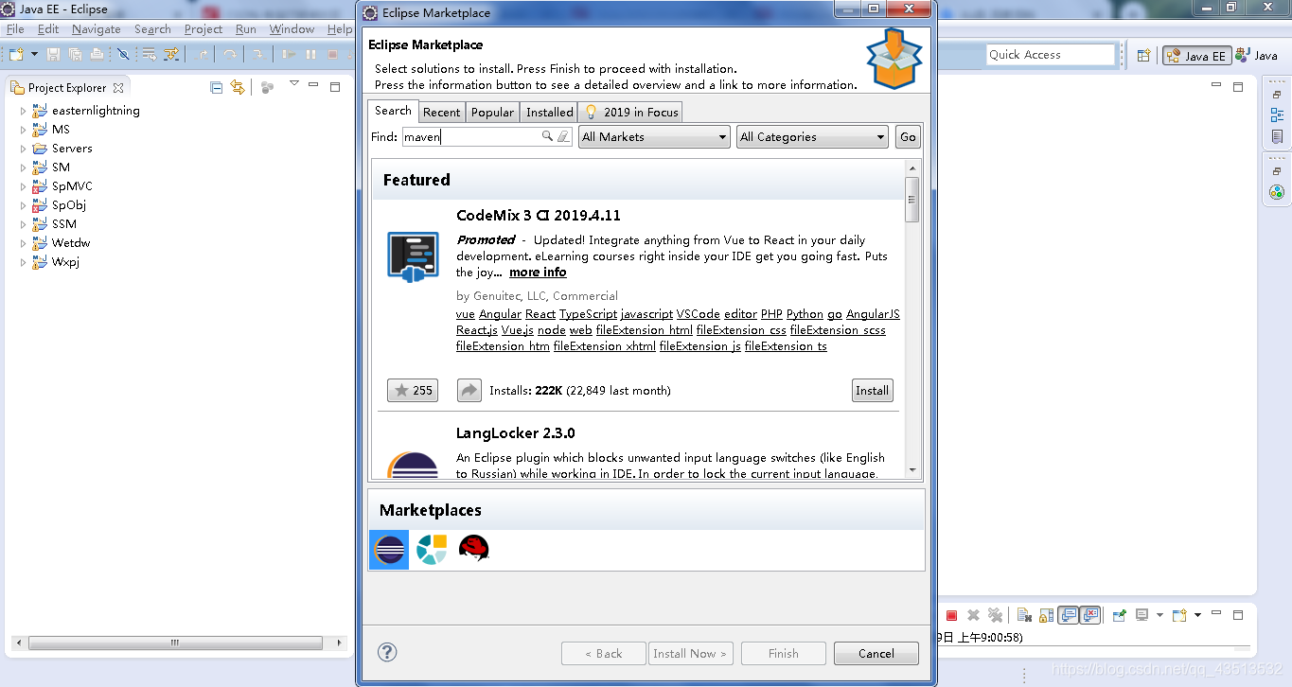Switch to the Installed tab
This screenshot has height=687, width=1292.
[549, 112]
